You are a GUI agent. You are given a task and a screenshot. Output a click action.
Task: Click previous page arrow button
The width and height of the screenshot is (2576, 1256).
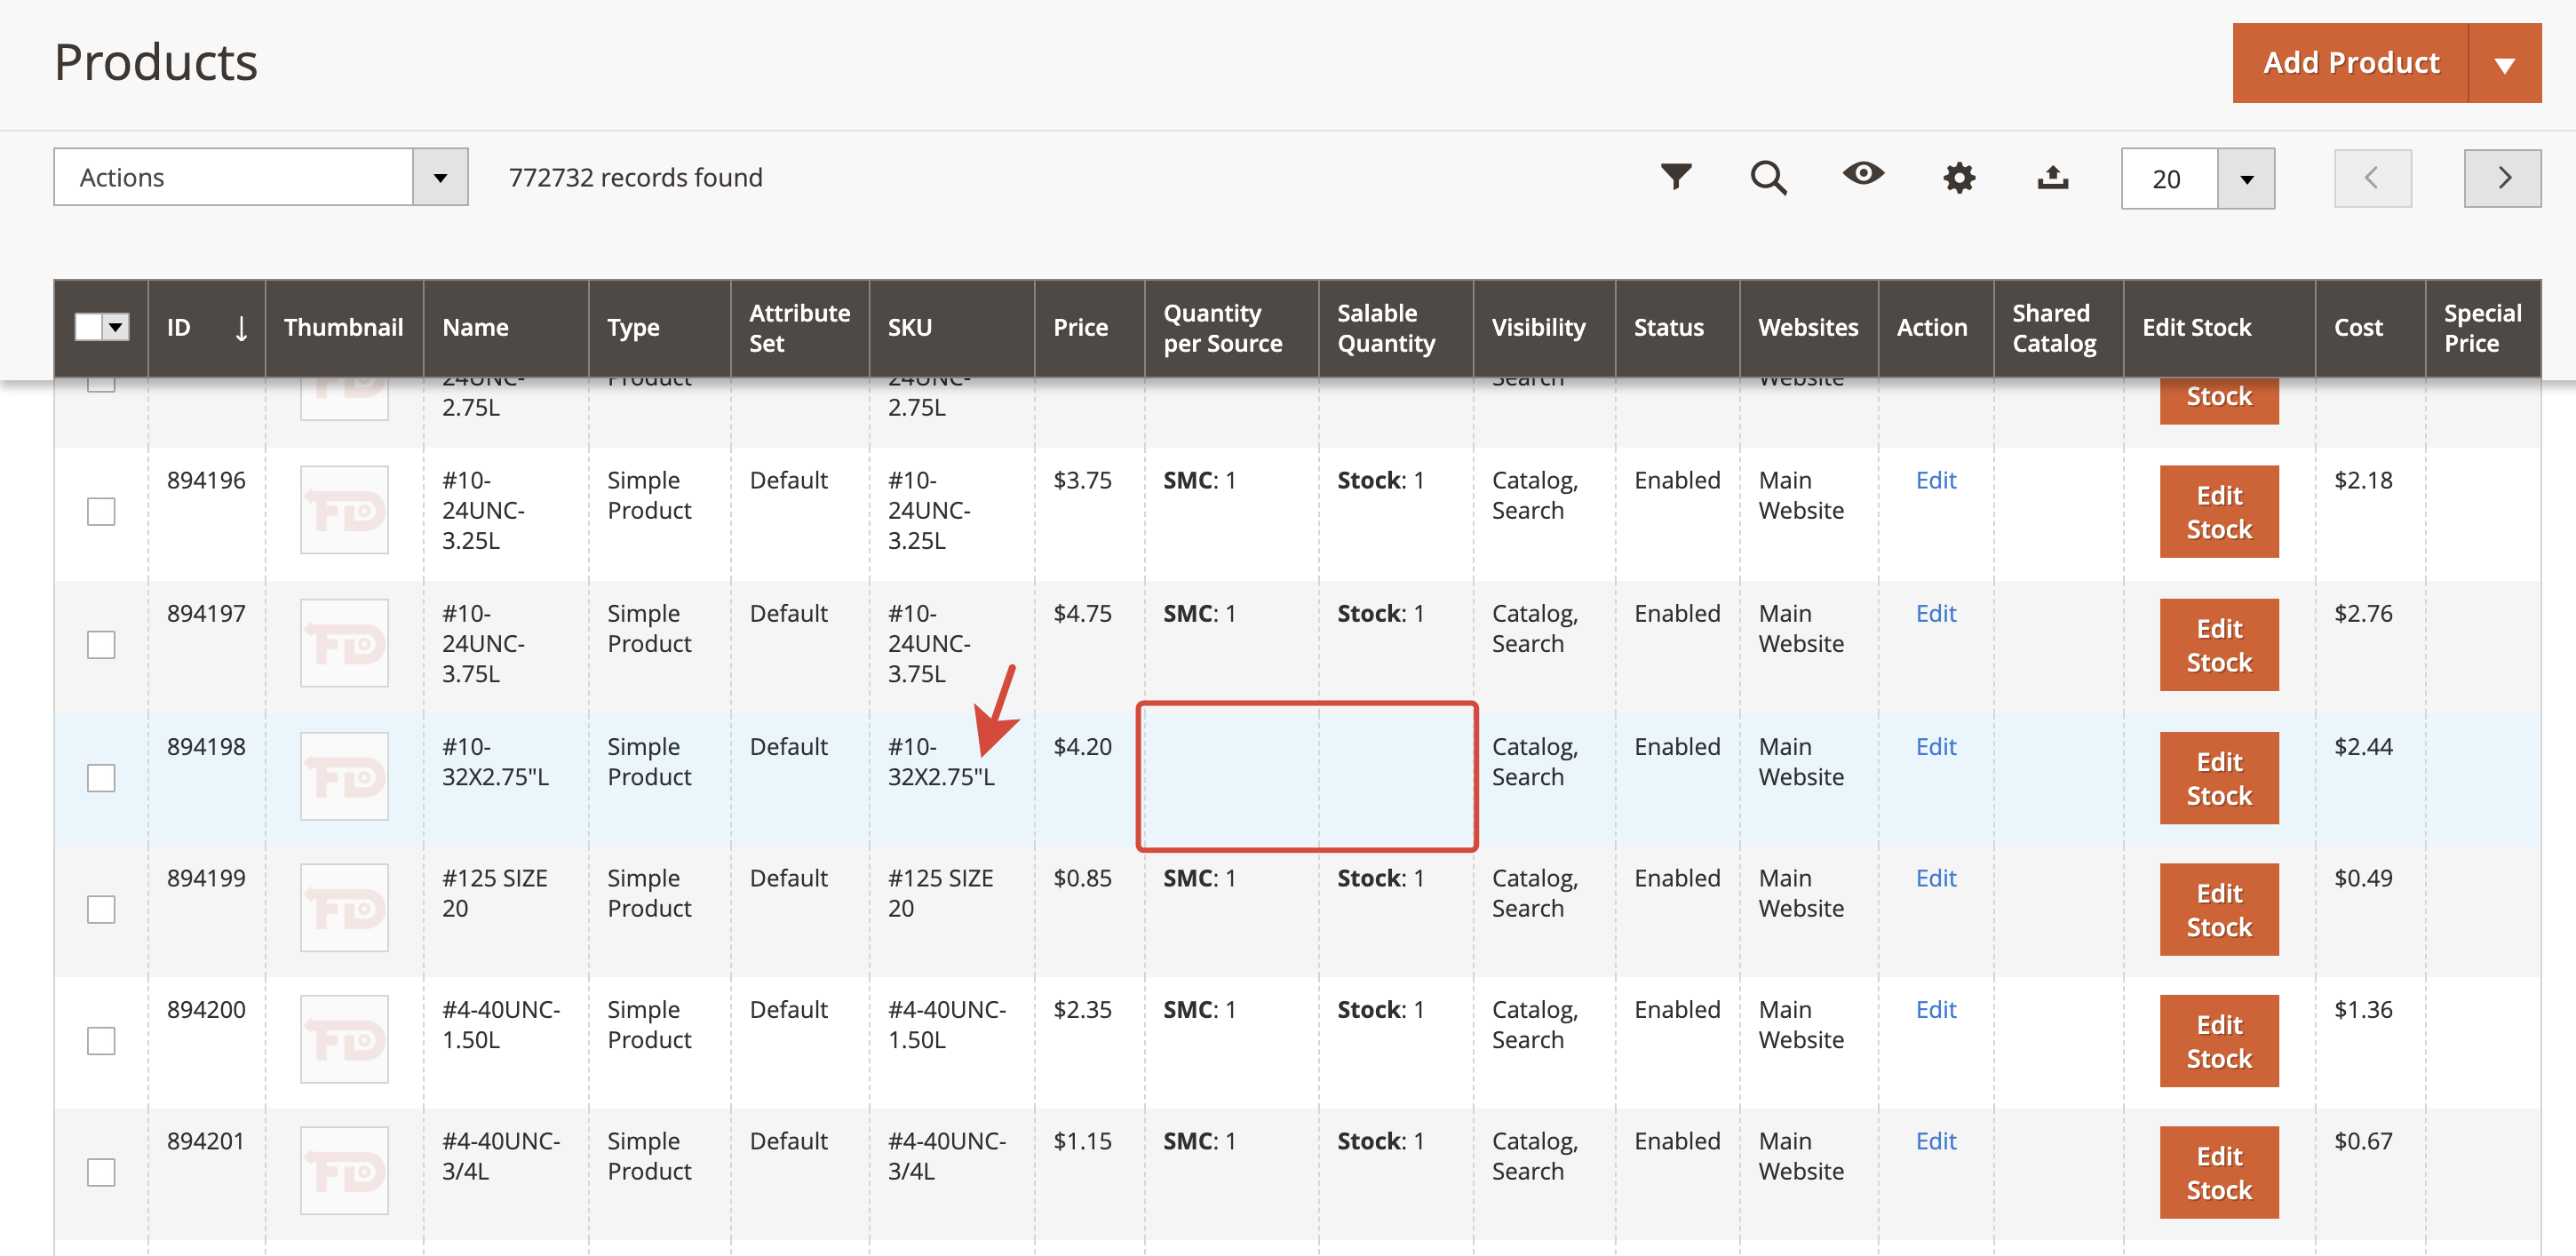(x=2371, y=178)
